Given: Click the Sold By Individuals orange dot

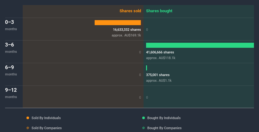Looking at the screenshot, I should (x=28, y=118).
